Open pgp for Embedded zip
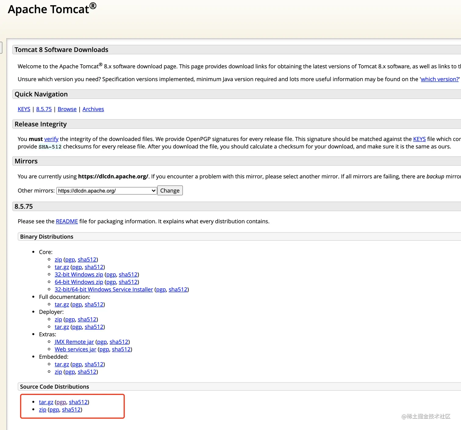The height and width of the screenshot is (430, 461). [x=70, y=372]
